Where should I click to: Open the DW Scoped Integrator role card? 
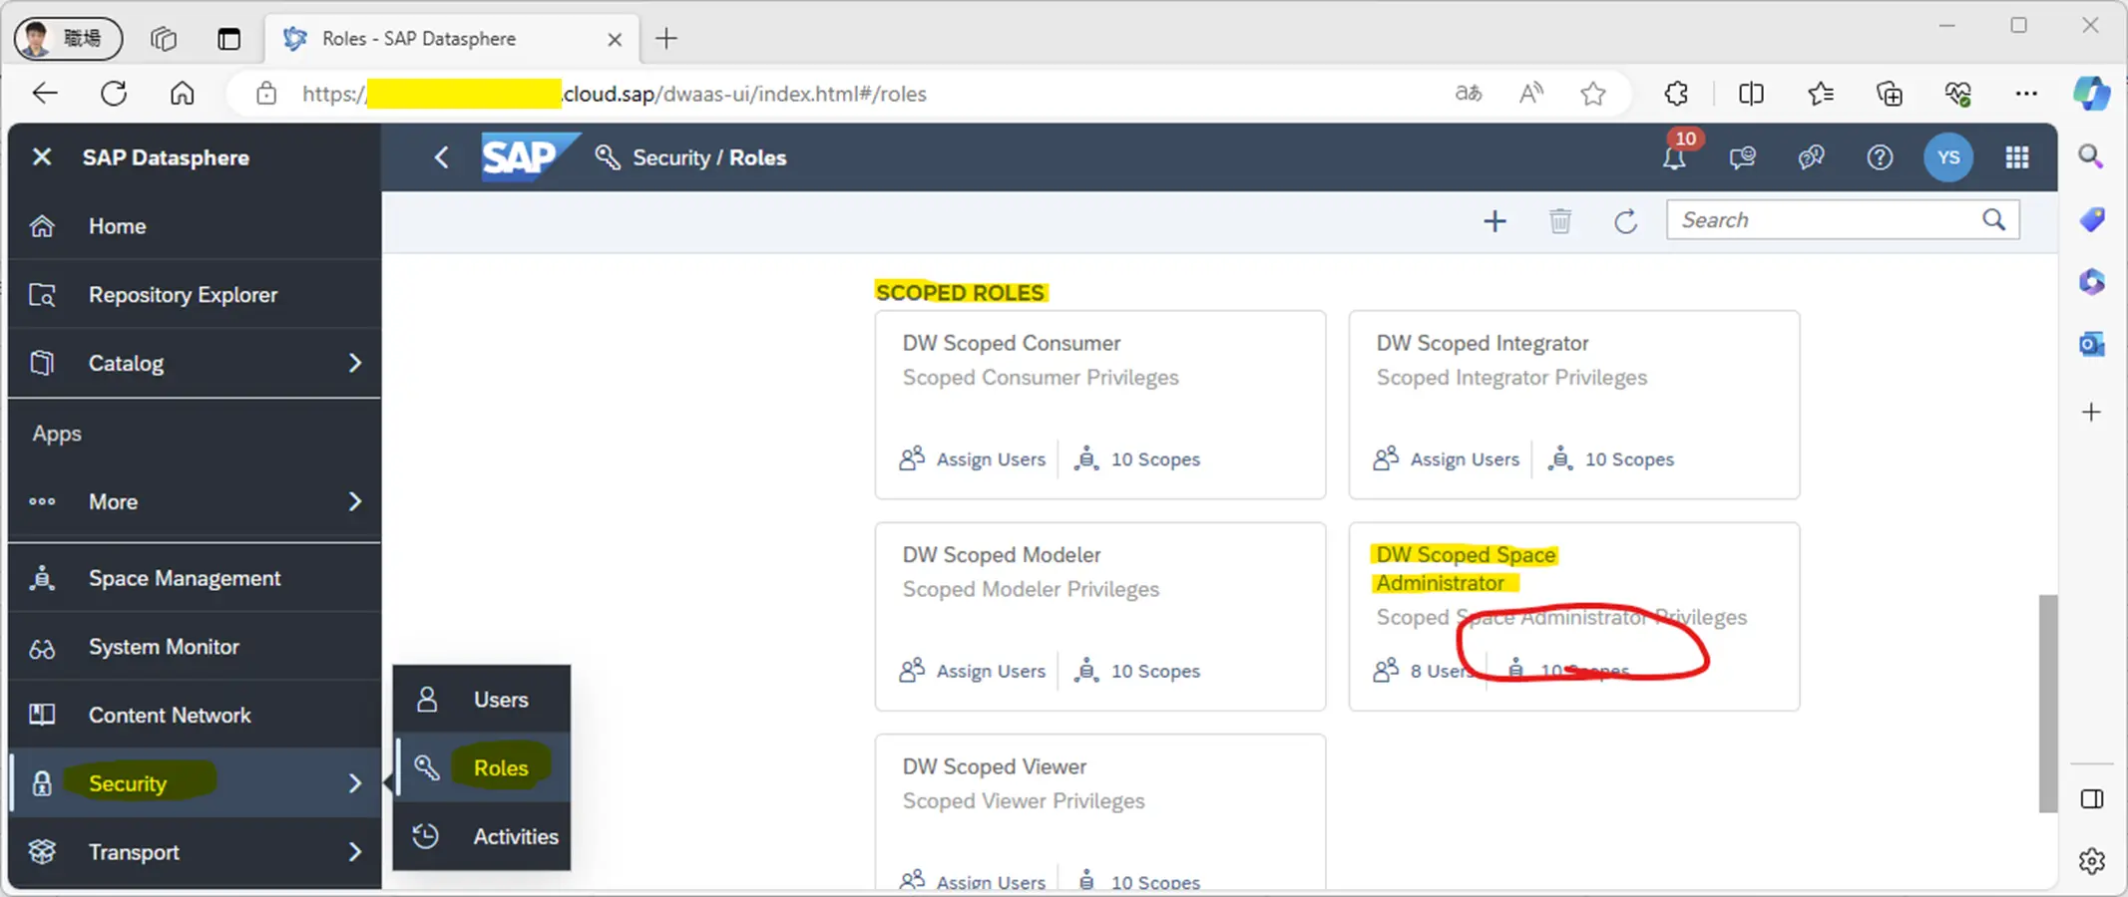[1574, 405]
